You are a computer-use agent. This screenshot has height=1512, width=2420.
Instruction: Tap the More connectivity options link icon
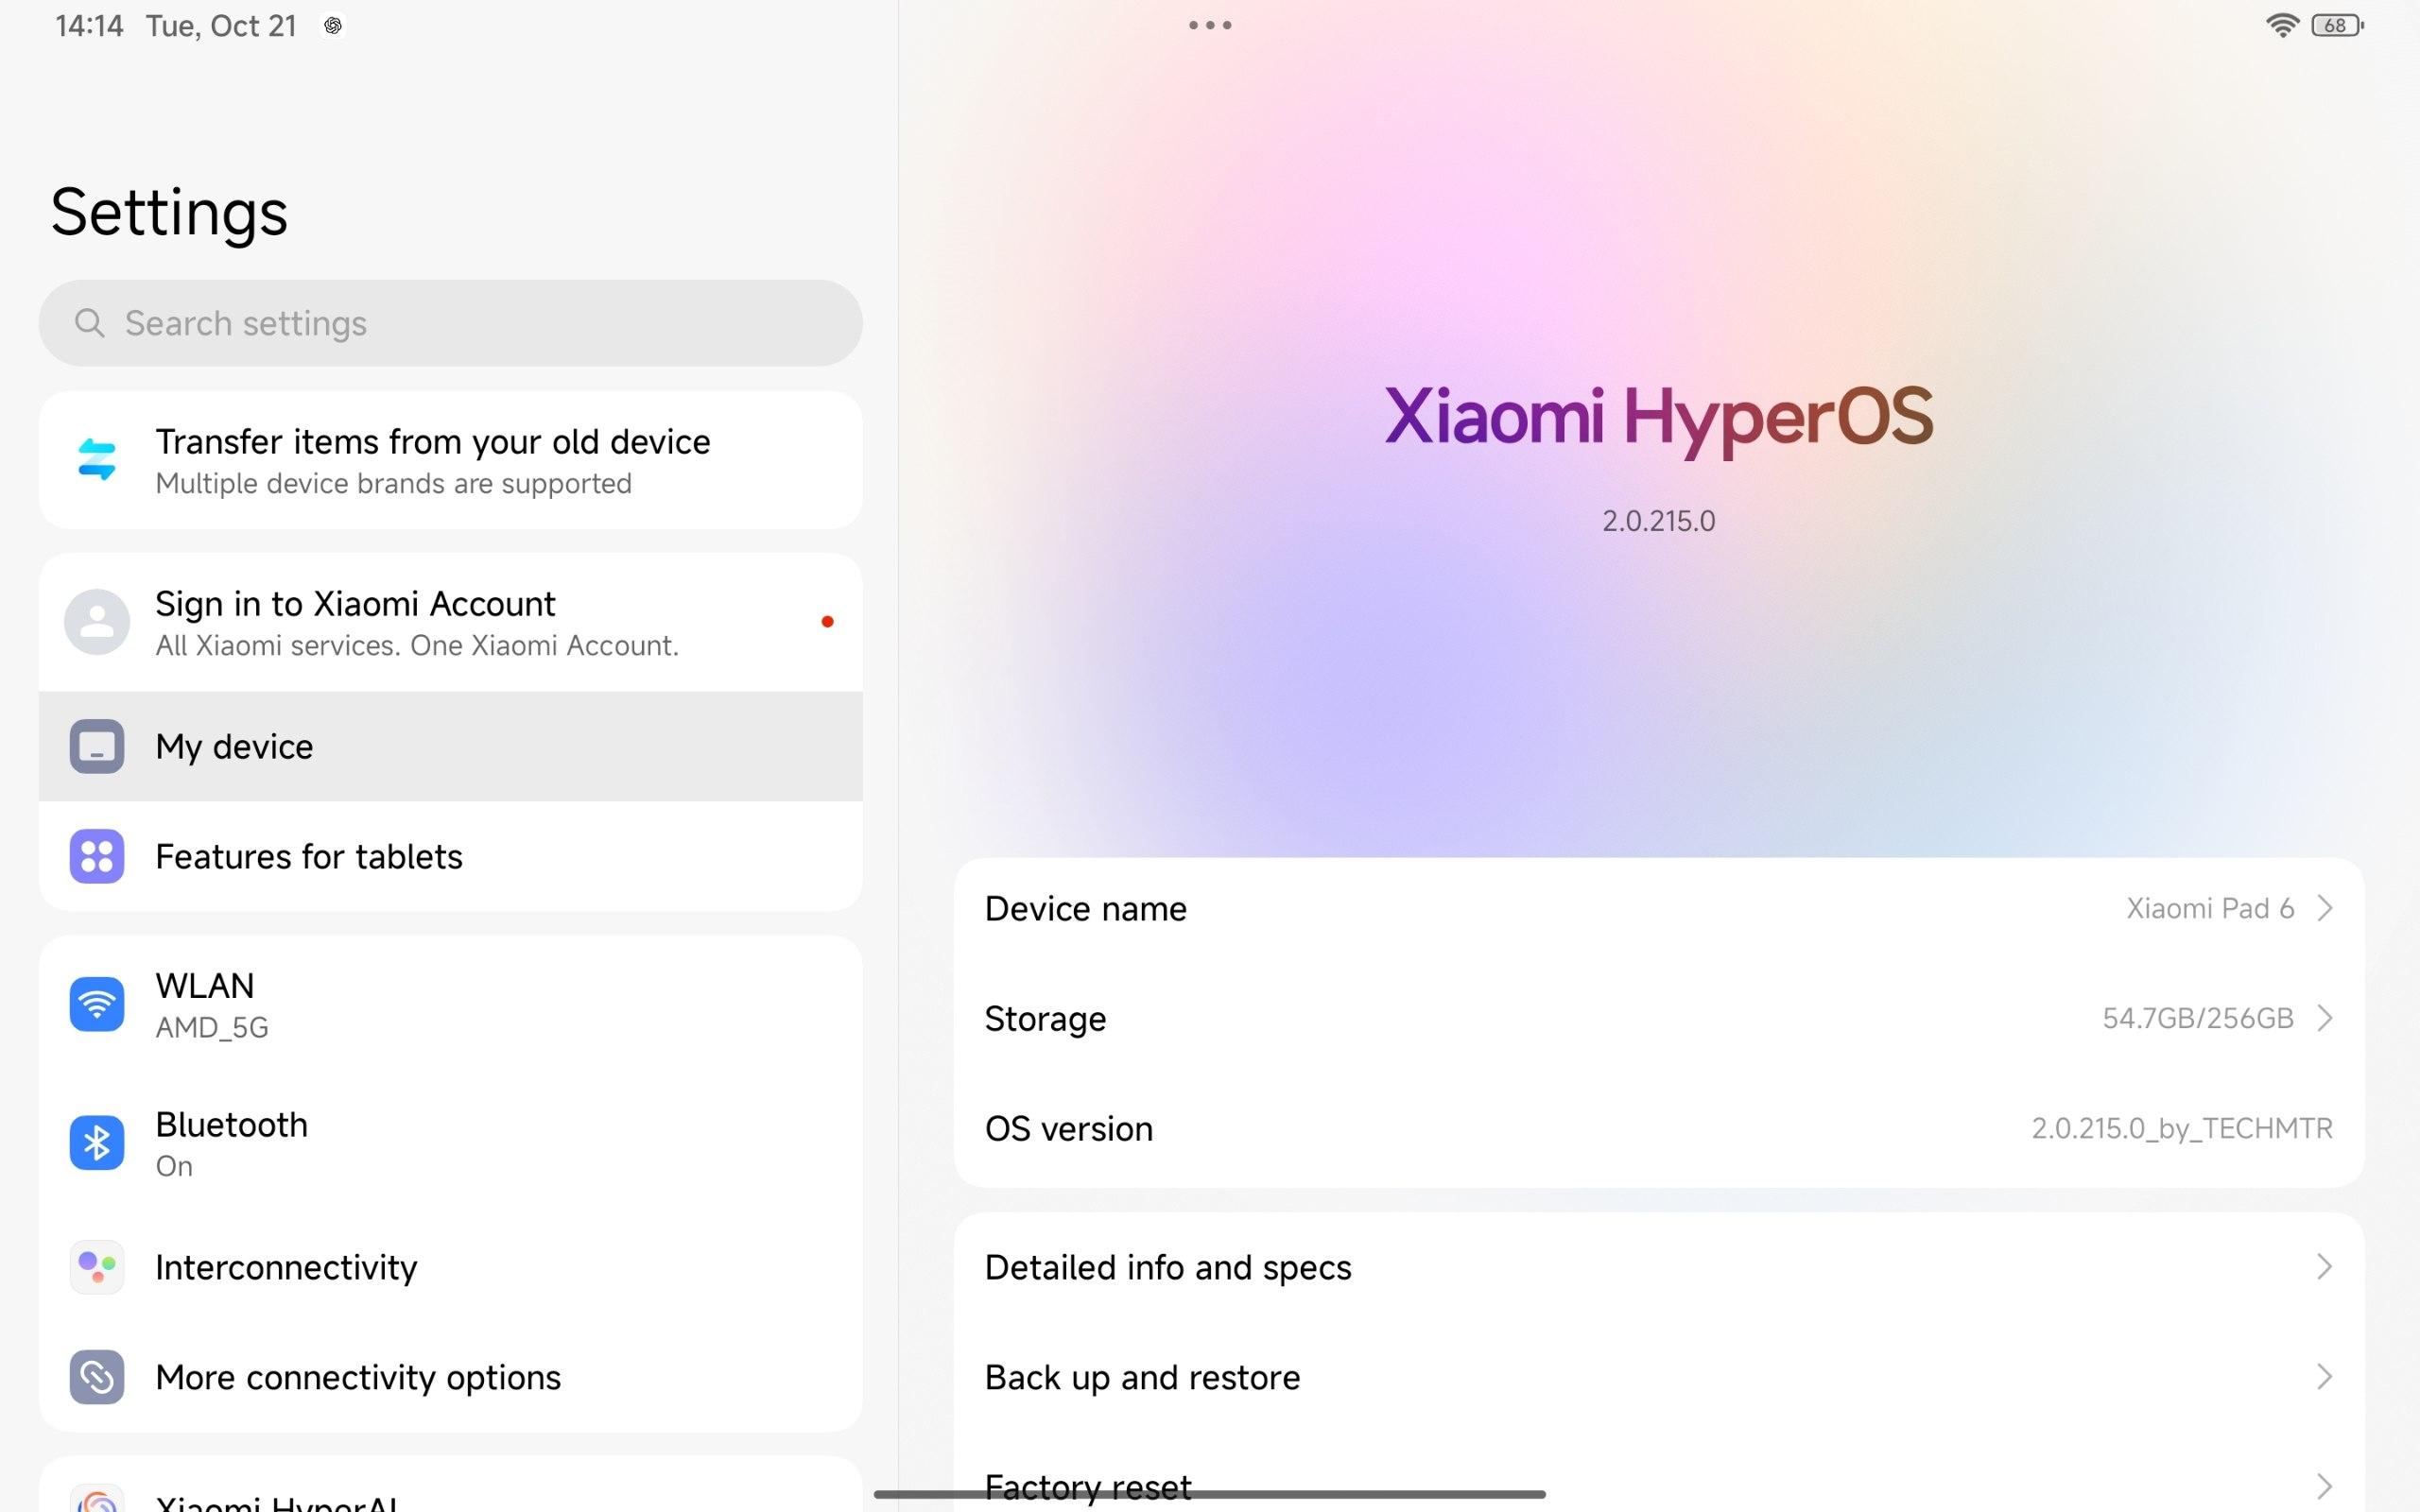[97, 1377]
